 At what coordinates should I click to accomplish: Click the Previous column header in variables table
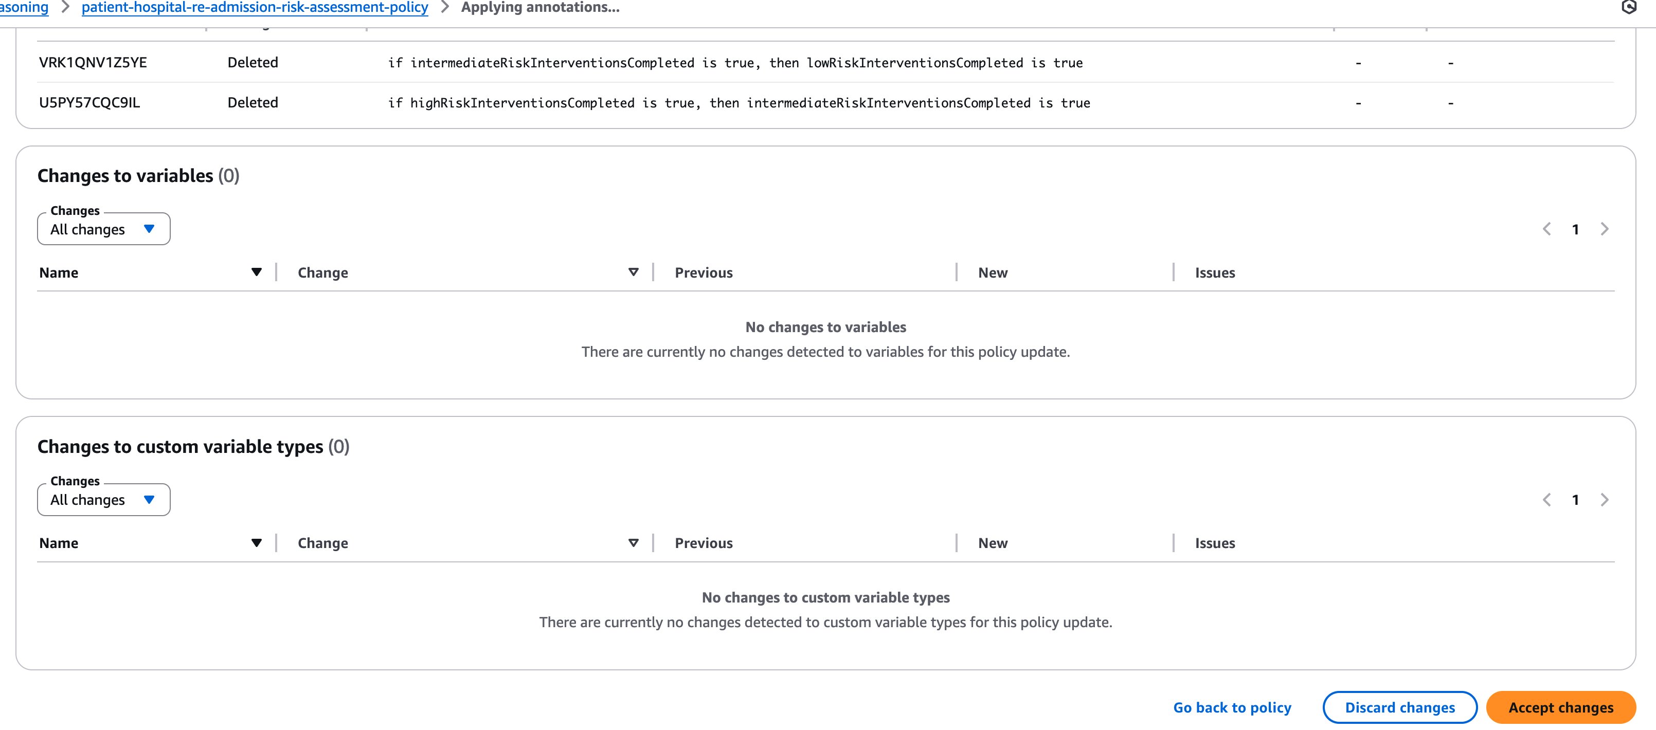pos(704,272)
